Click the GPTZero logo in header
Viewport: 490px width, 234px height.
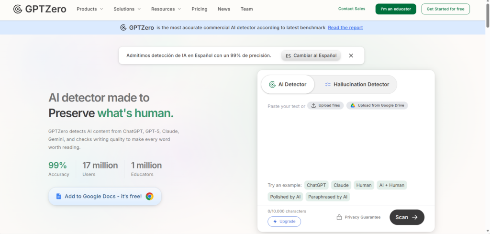[40, 9]
